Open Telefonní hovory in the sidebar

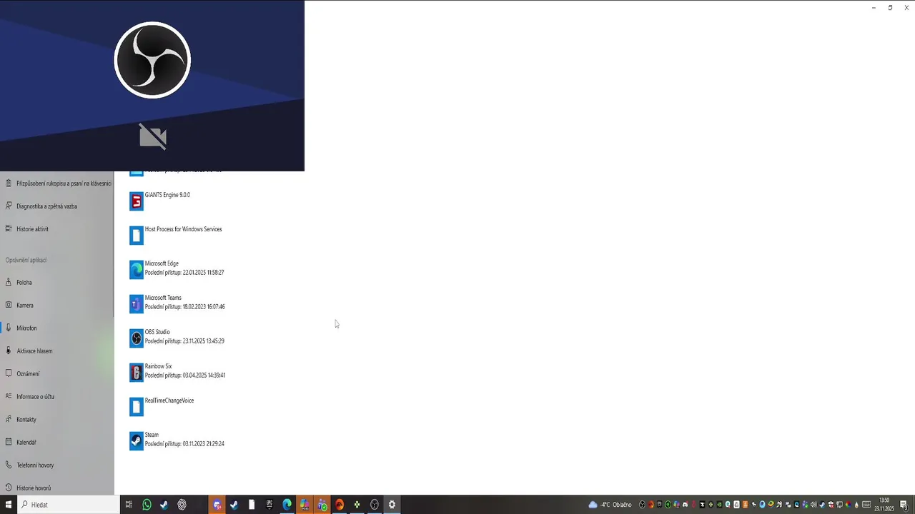(x=57, y=465)
